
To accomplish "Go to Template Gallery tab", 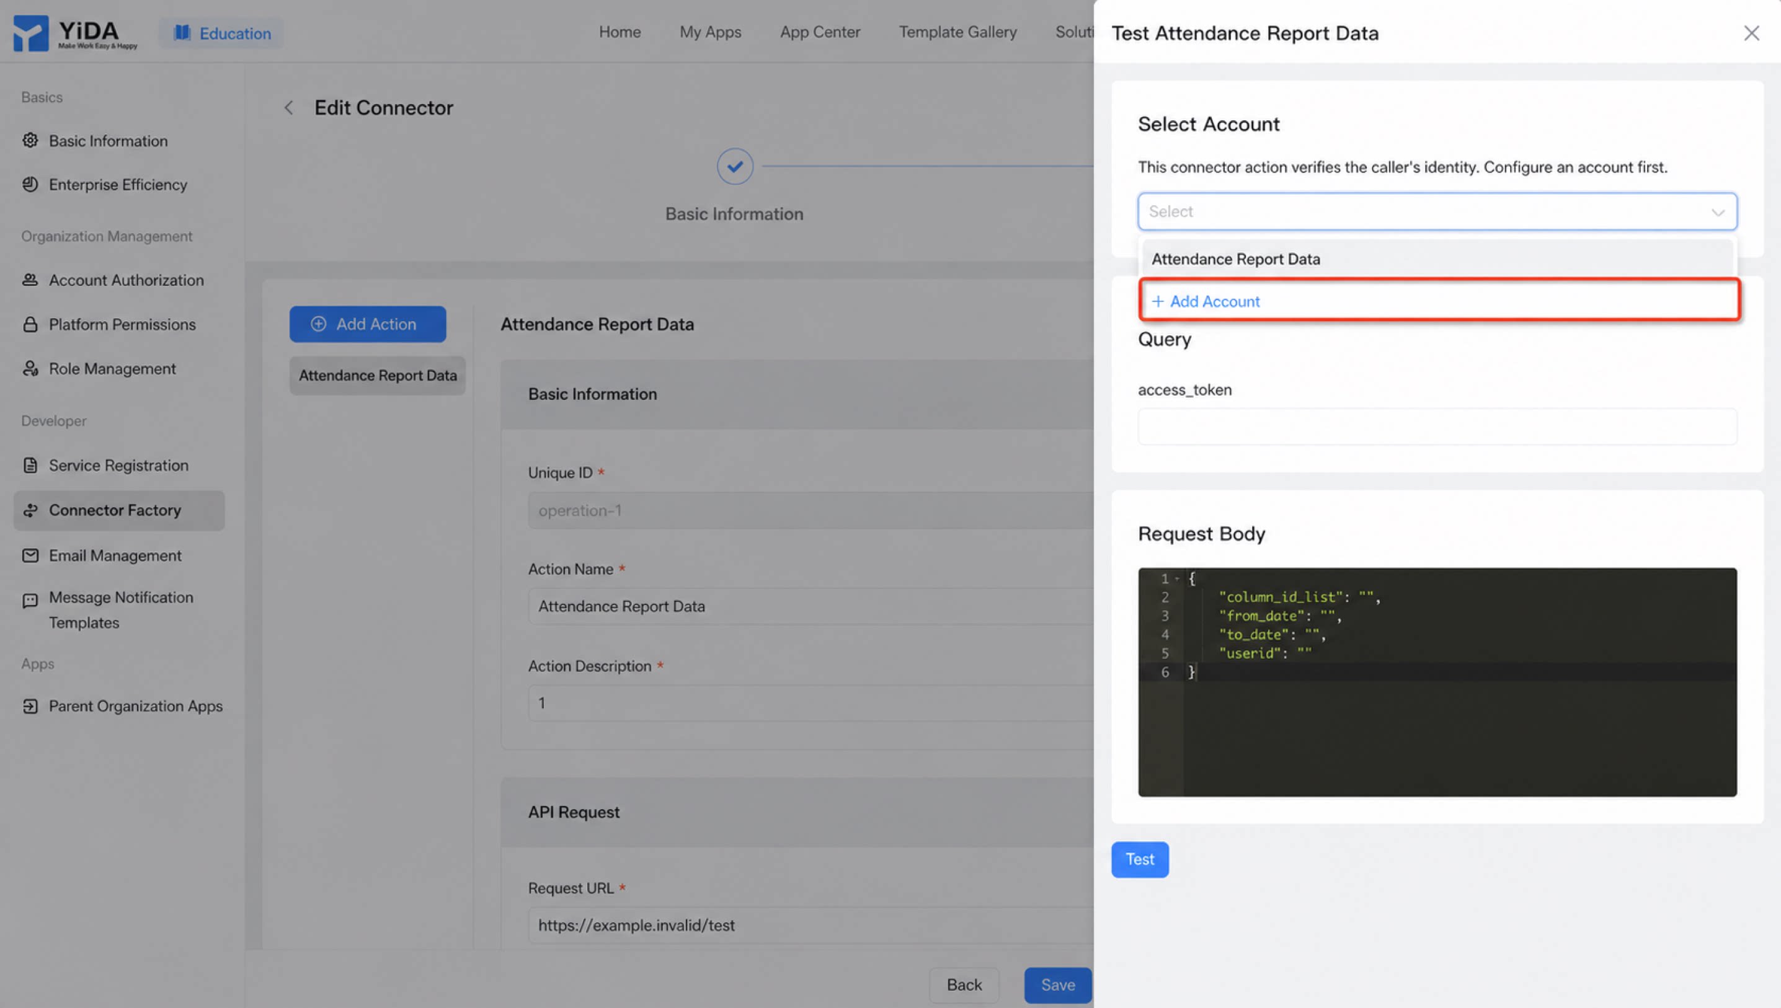I will tap(957, 32).
